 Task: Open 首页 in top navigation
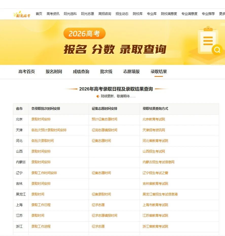pos(39,14)
